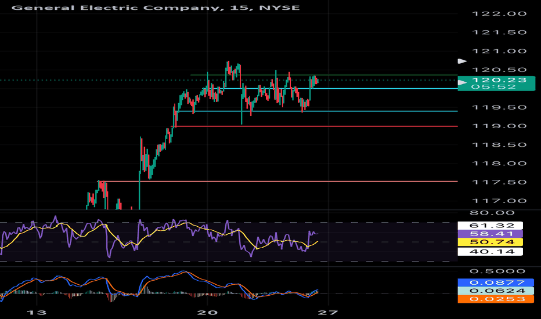Click the 122.00 price axis label
The width and height of the screenshot is (541, 319).
(499, 14)
